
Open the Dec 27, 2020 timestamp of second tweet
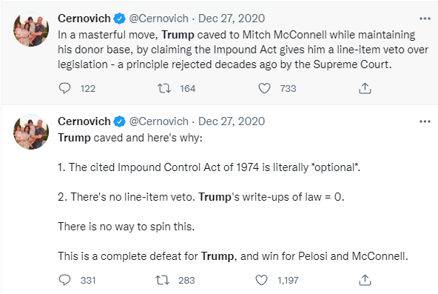click(232, 121)
